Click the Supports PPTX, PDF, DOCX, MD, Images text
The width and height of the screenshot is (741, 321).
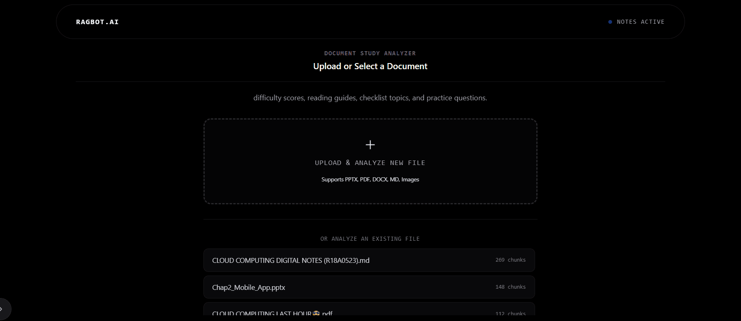tap(370, 179)
